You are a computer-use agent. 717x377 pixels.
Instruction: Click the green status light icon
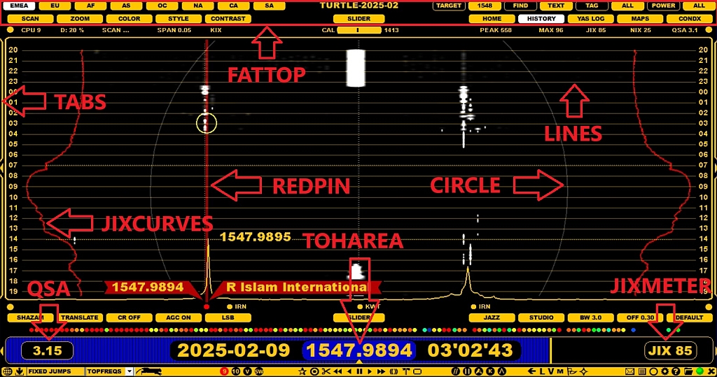tap(699, 371)
